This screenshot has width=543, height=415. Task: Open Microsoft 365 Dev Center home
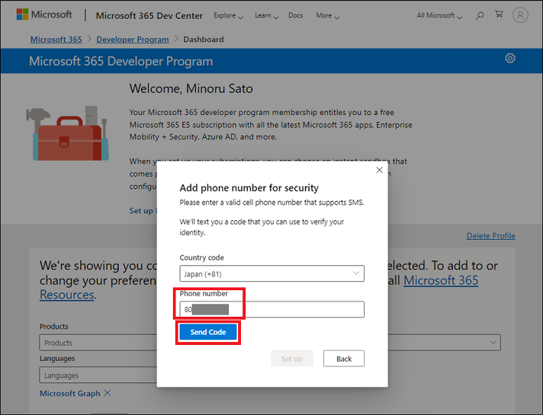[x=149, y=15]
